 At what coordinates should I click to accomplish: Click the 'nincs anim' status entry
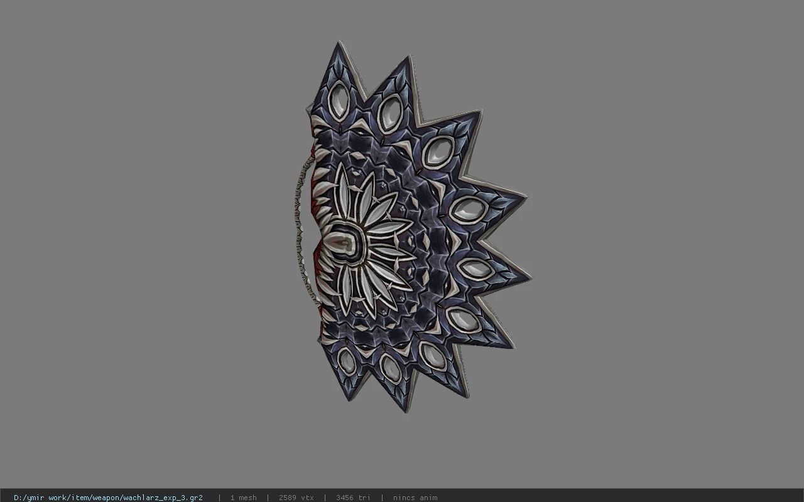tap(415, 498)
